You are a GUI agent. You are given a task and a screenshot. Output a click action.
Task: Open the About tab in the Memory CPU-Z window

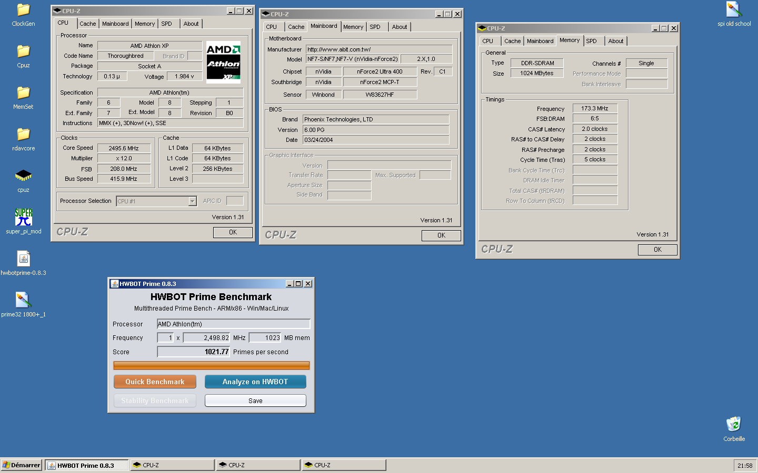616,41
